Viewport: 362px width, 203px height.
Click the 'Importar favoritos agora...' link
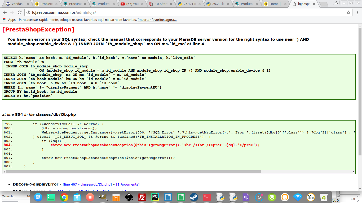[x=157, y=20]
